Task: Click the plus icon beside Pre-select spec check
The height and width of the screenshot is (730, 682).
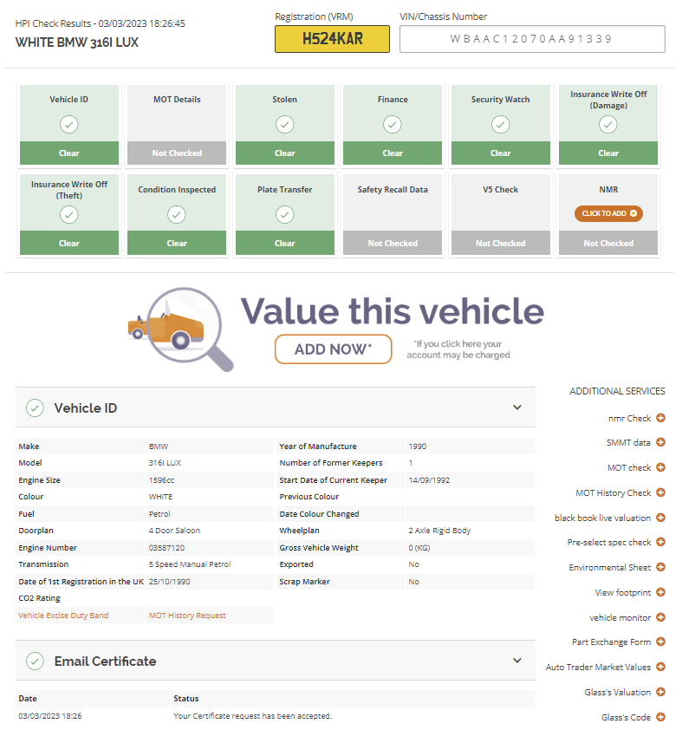Action: (x=660, y=542)
